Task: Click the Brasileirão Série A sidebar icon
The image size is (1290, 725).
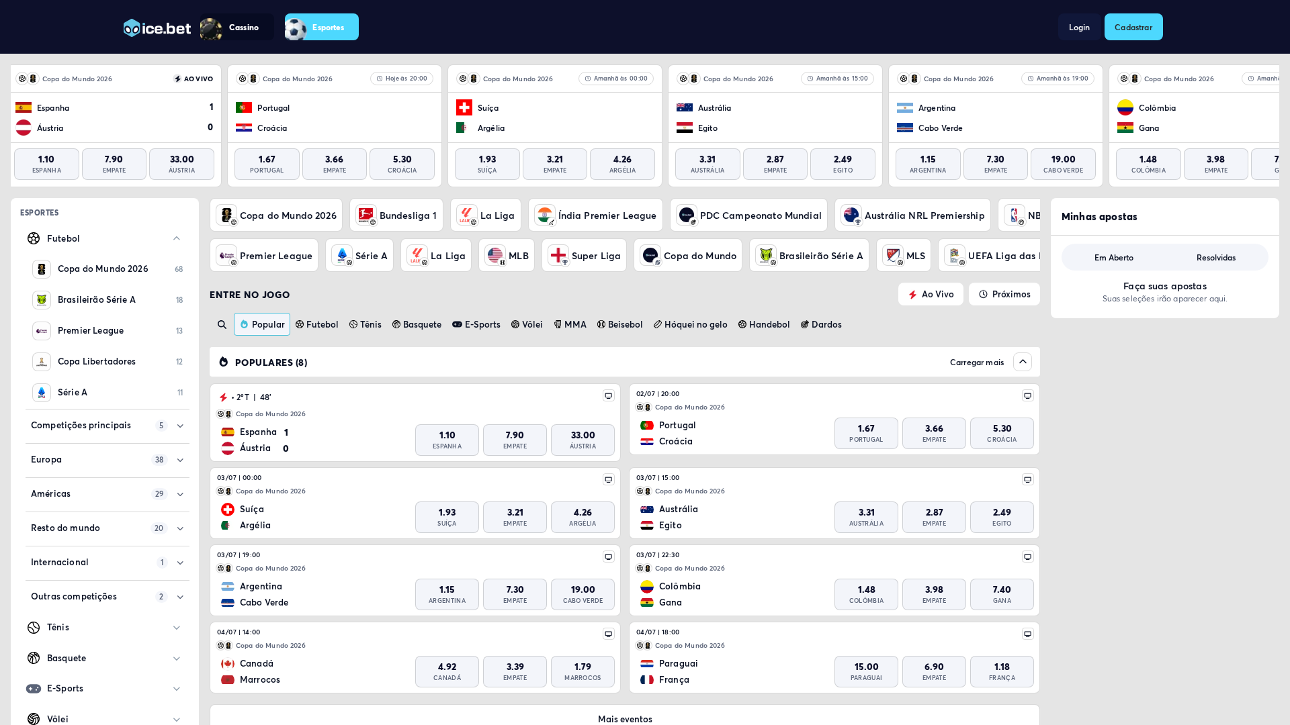Action: [x=42, y=300]
